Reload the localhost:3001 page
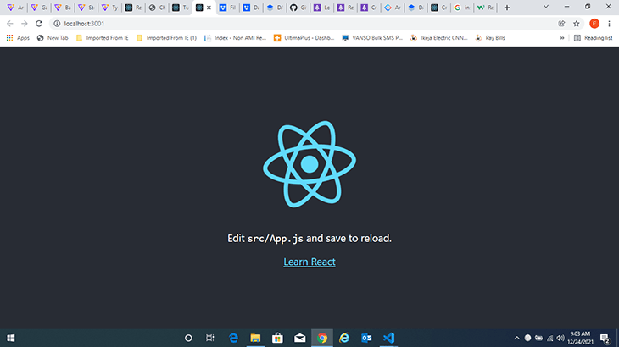 coord(39,24)
